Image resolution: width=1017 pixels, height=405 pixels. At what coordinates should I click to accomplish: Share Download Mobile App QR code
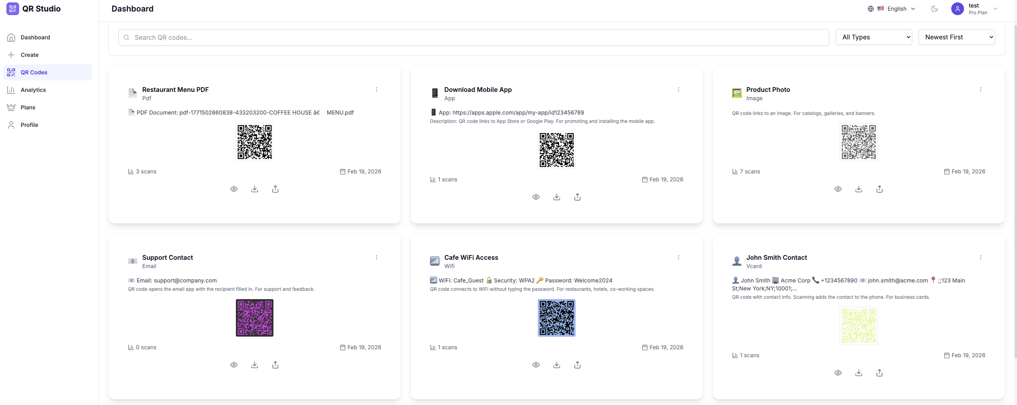tap(577, 197)
